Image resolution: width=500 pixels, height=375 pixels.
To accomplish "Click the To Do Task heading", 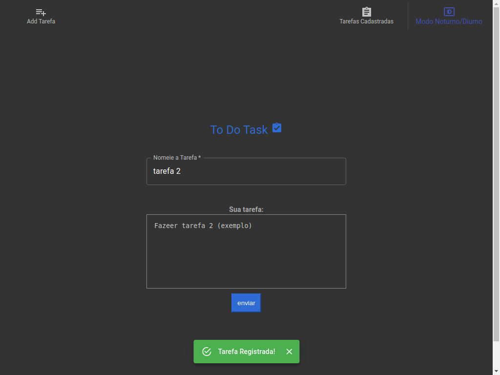I will [239, 129].
